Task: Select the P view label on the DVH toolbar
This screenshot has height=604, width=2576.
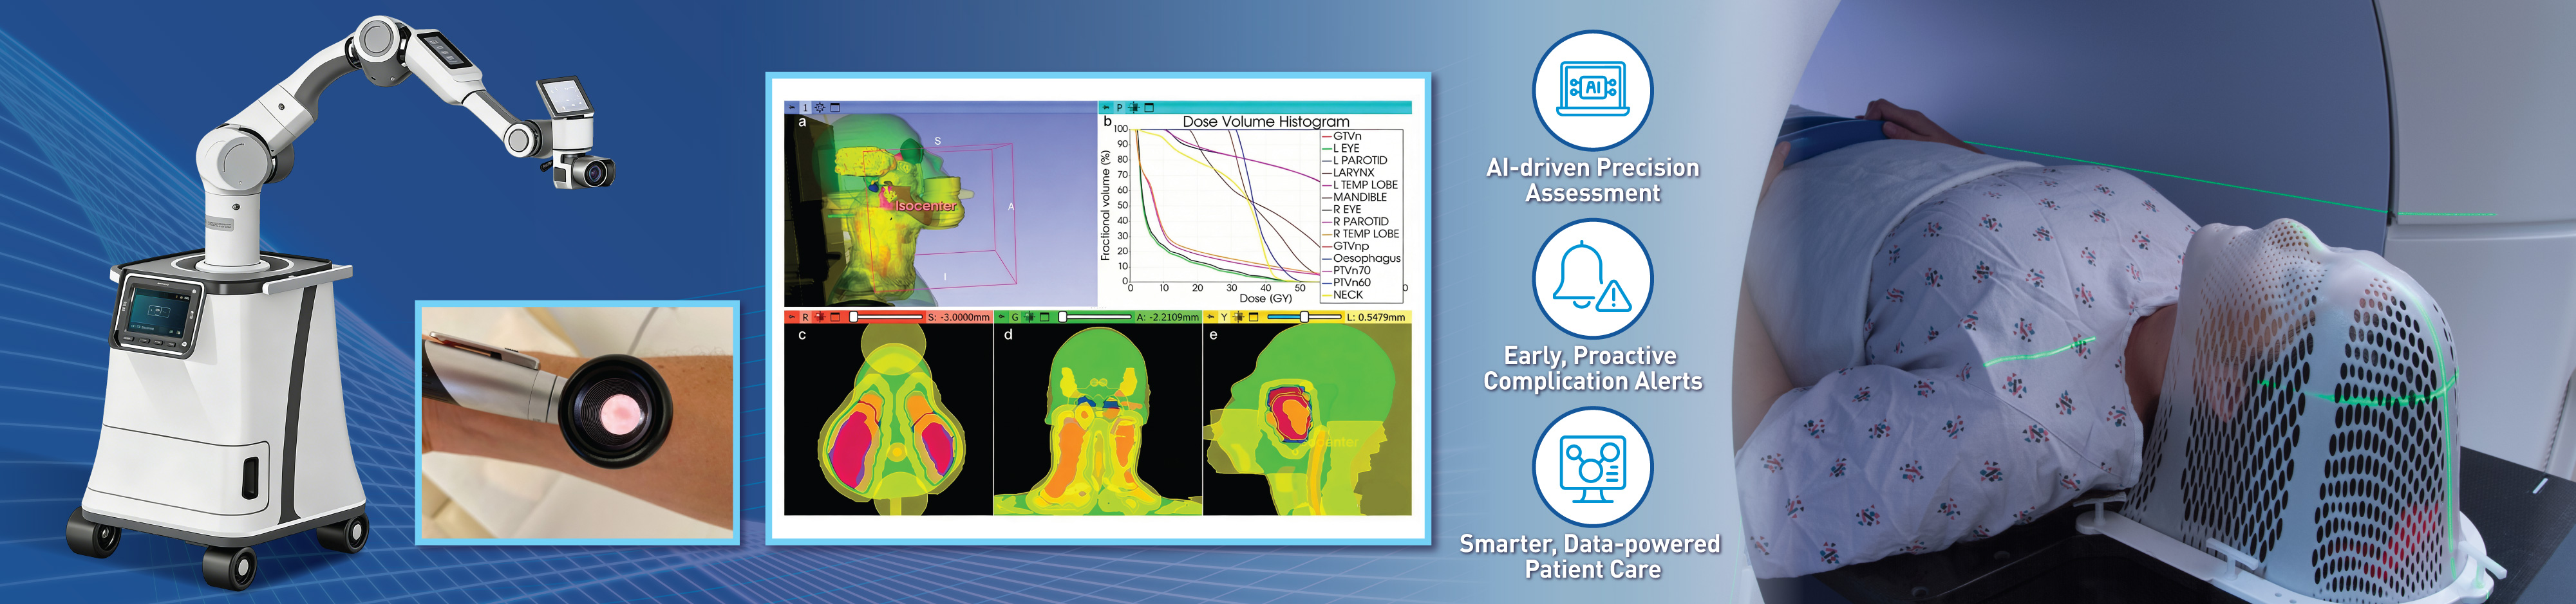Action: click(x=1119, y=107)
